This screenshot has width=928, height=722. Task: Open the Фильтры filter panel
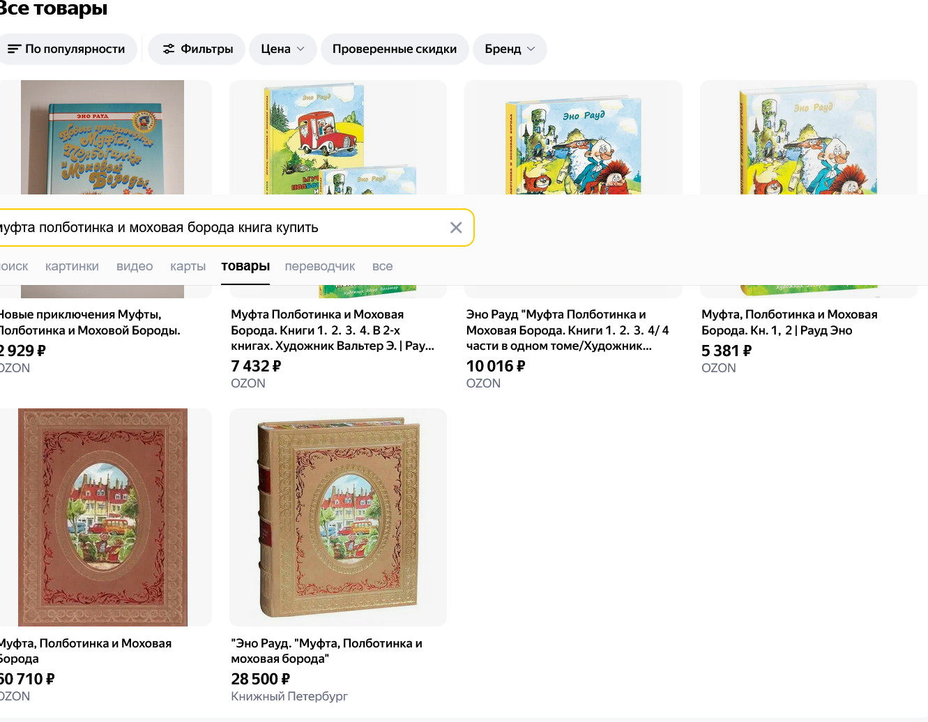[x=197, y=49]
